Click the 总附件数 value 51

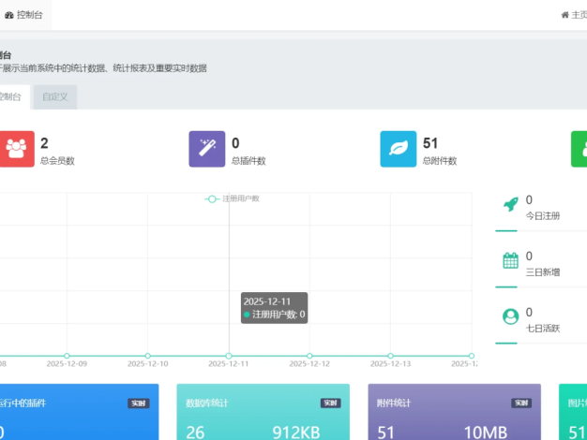click(430, 143)
